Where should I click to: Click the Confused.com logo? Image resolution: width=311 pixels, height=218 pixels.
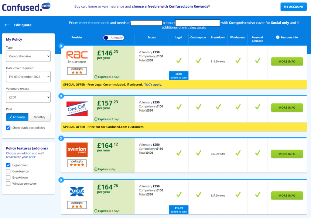26,7
